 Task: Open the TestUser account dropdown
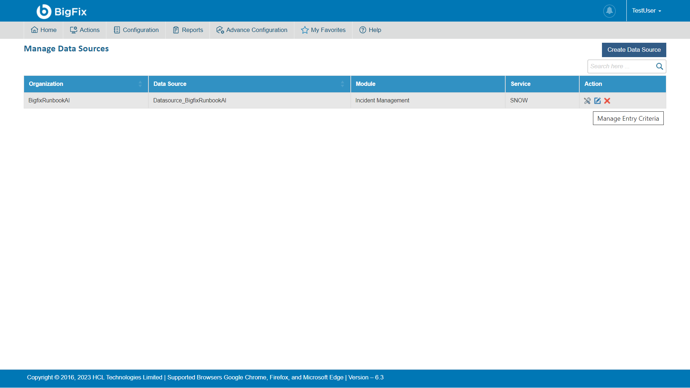(x=646, y=11)
